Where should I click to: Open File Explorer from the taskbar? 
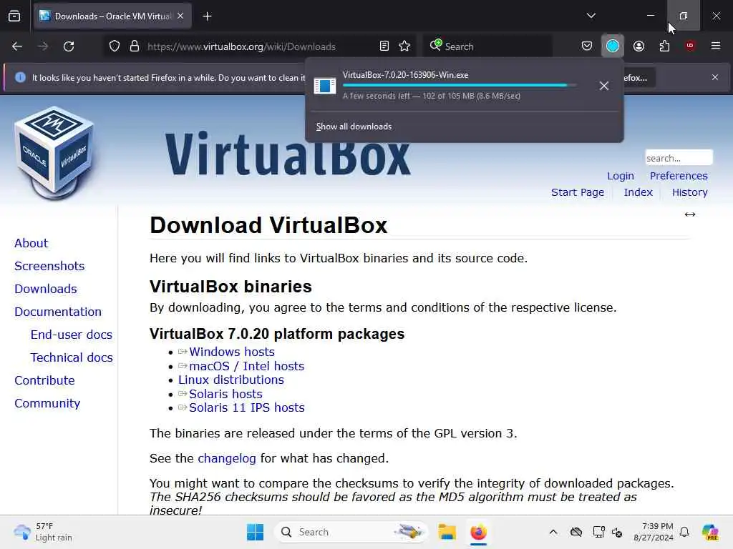coord(447,532)
